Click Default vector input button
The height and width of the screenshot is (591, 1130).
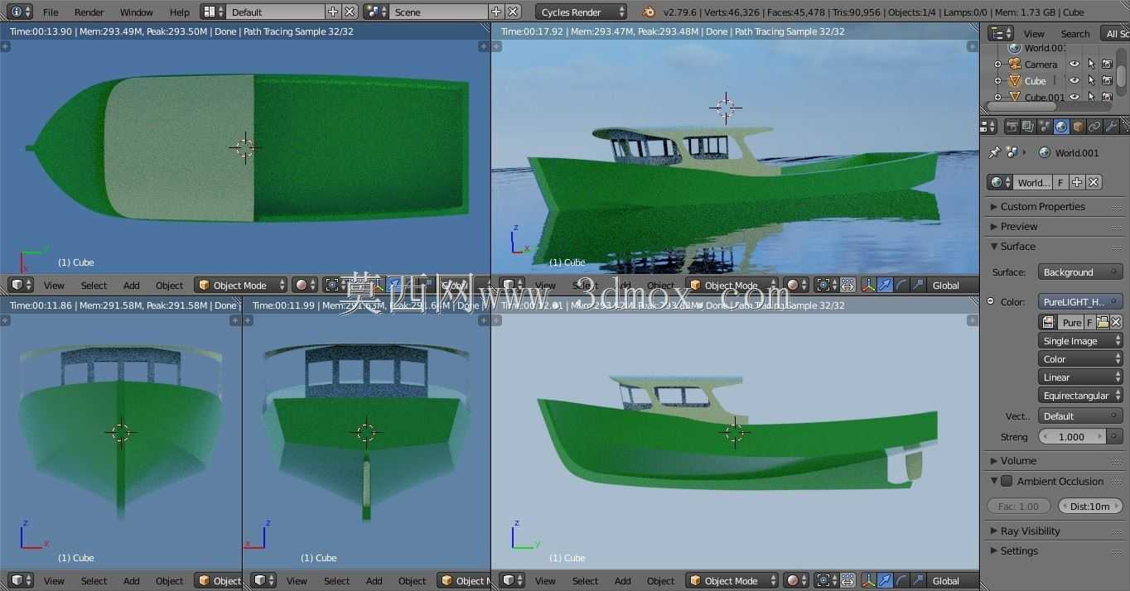(1080, 416)
